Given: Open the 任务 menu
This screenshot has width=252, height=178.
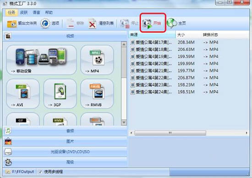Looking at the screenshot, I should (11, 12).
